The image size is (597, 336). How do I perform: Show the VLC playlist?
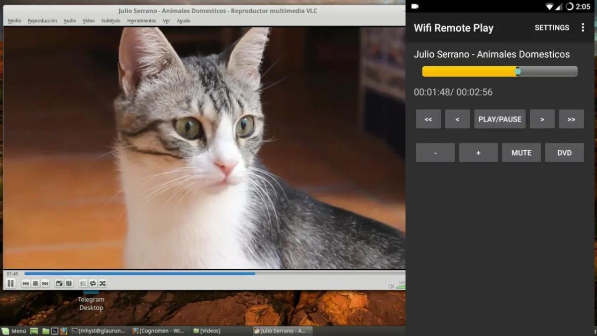(x=83, y=283)
